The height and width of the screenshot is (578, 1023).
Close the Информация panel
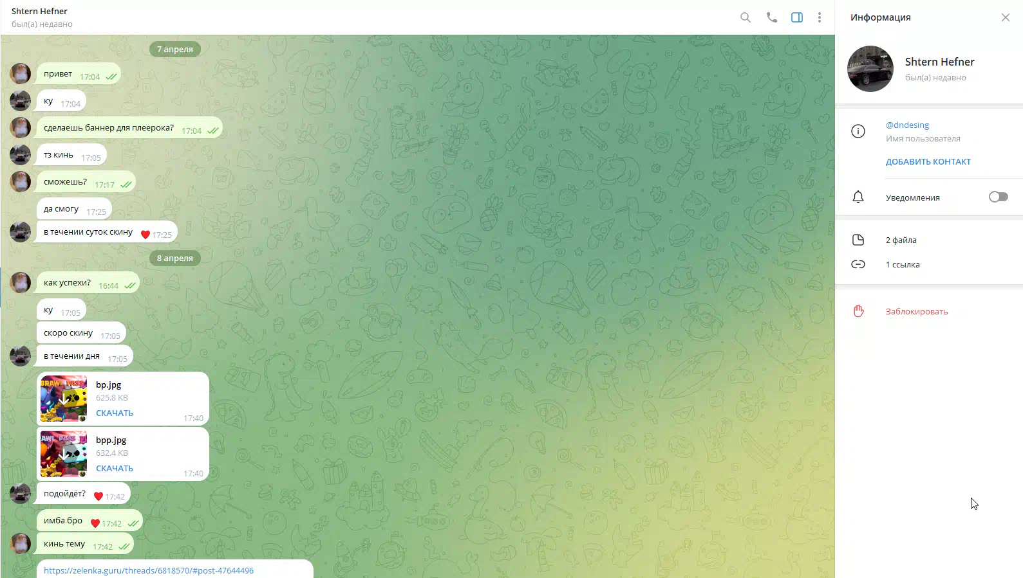point(1005,17)
